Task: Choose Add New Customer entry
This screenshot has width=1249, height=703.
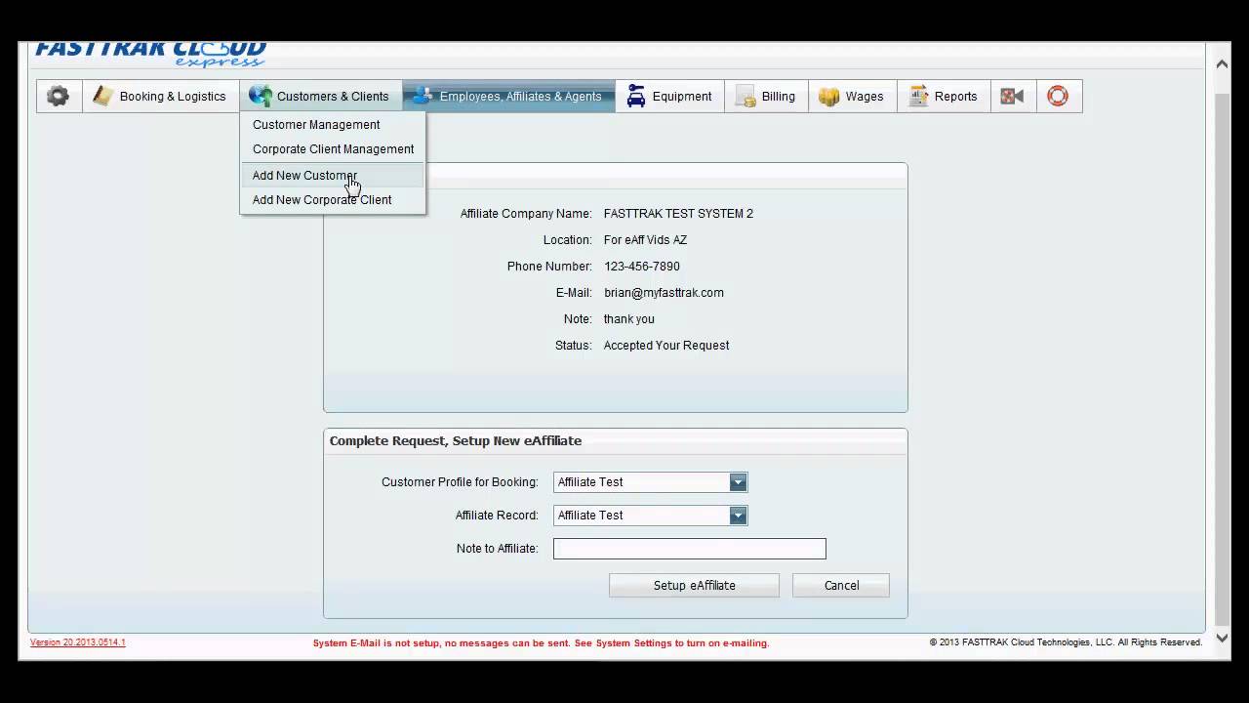Action: (x=333, y=176)
